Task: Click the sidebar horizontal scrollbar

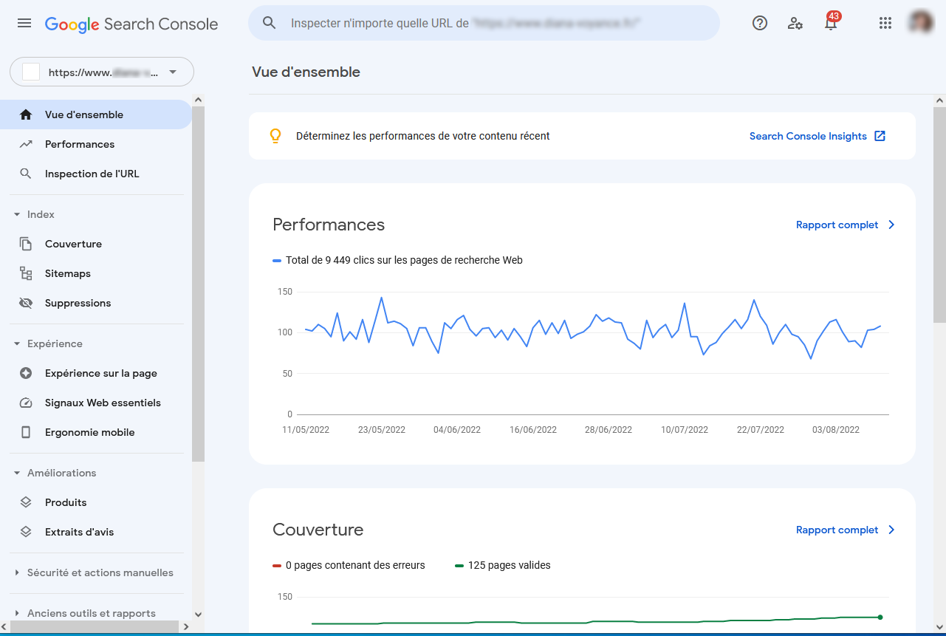Action: pos(95,626)
